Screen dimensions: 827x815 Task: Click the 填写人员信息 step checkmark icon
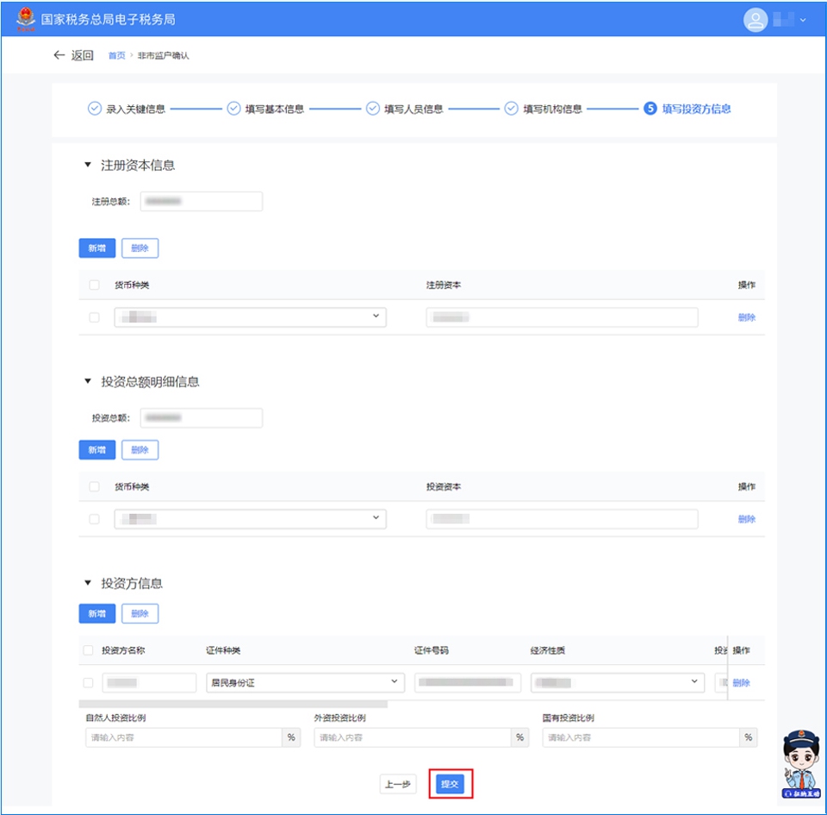372,109
